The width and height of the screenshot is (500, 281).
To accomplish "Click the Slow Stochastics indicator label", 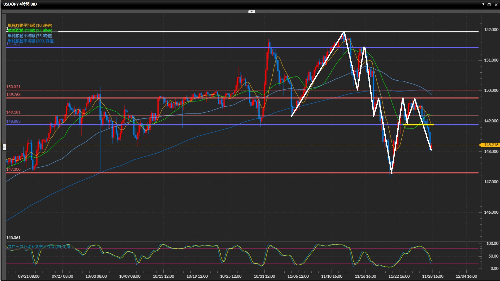I will coord(39,247).
